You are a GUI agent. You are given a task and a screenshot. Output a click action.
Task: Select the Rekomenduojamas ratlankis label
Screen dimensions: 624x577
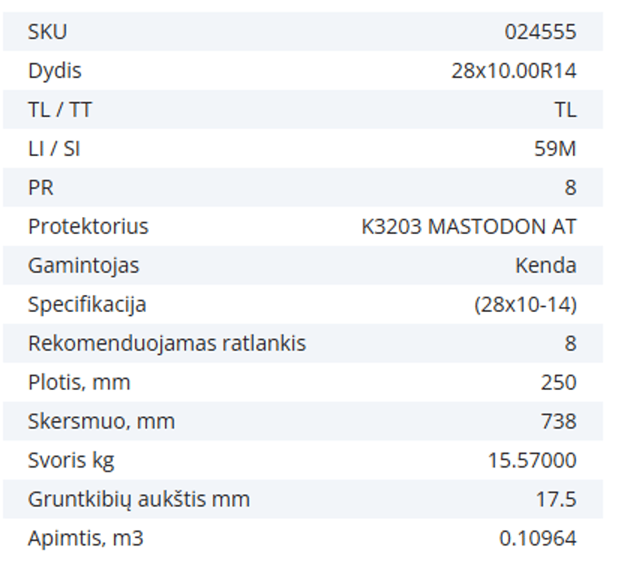[167, 343]
